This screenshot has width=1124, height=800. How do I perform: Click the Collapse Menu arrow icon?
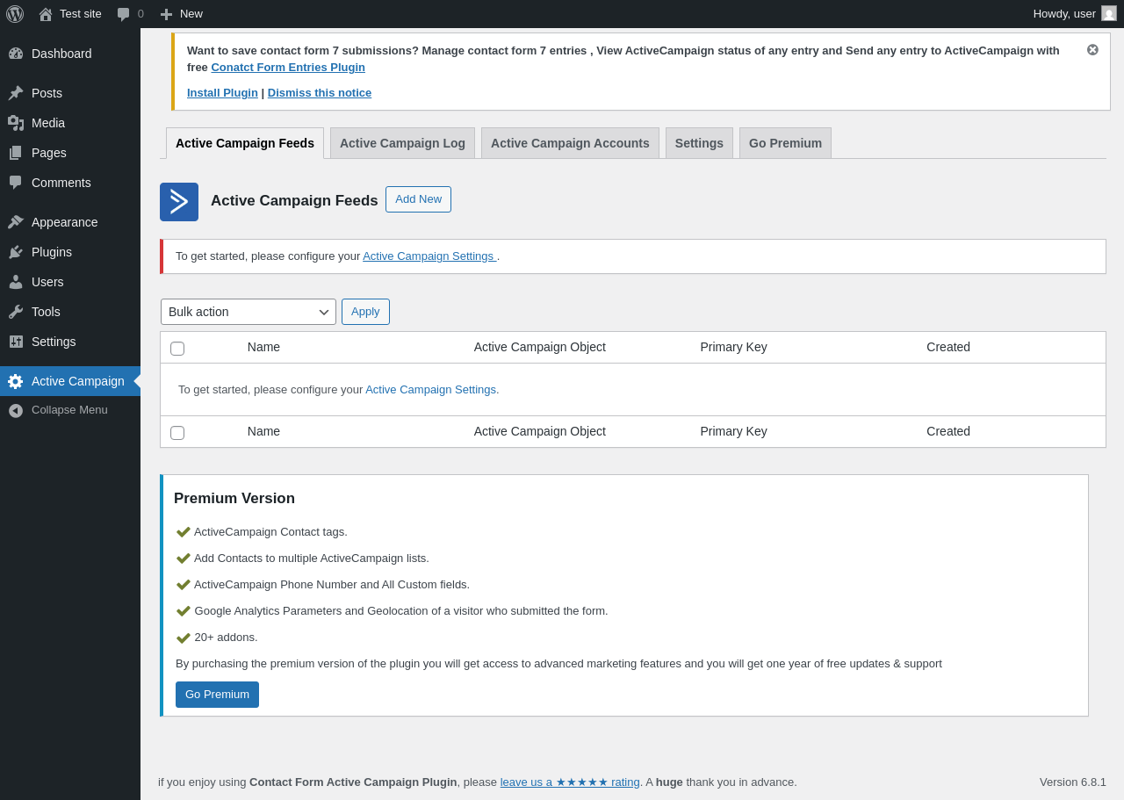16,410
